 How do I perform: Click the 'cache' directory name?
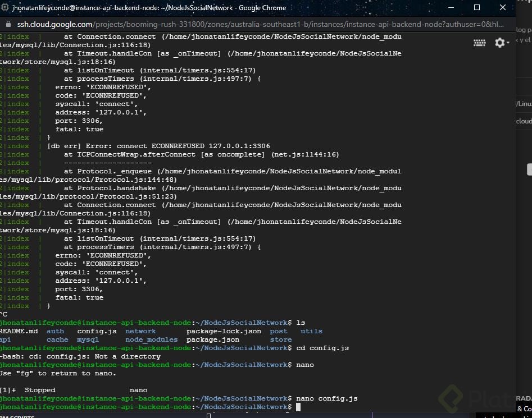[57, 340]
